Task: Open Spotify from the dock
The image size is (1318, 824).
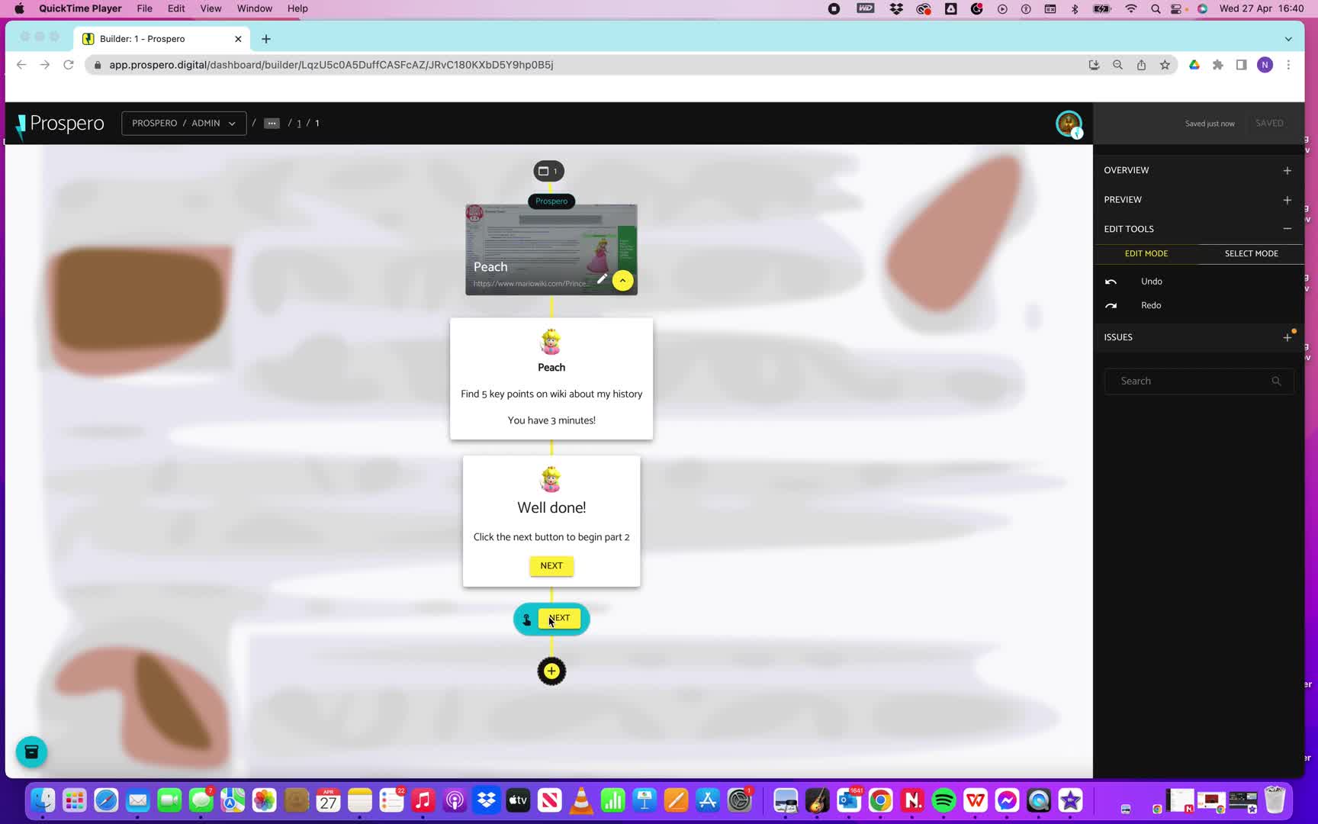Action: coord(943,800)
